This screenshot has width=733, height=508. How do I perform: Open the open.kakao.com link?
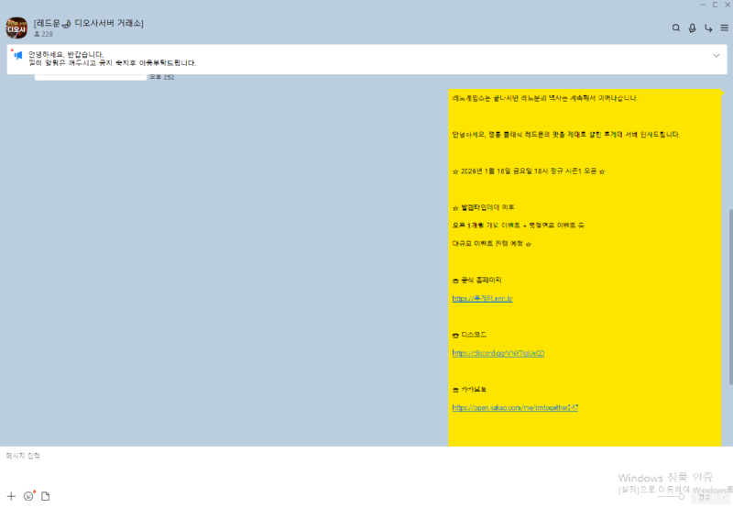(514, 407)
